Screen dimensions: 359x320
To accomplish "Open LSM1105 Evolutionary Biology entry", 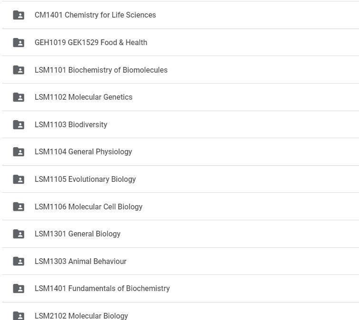I will click(85, 179).
